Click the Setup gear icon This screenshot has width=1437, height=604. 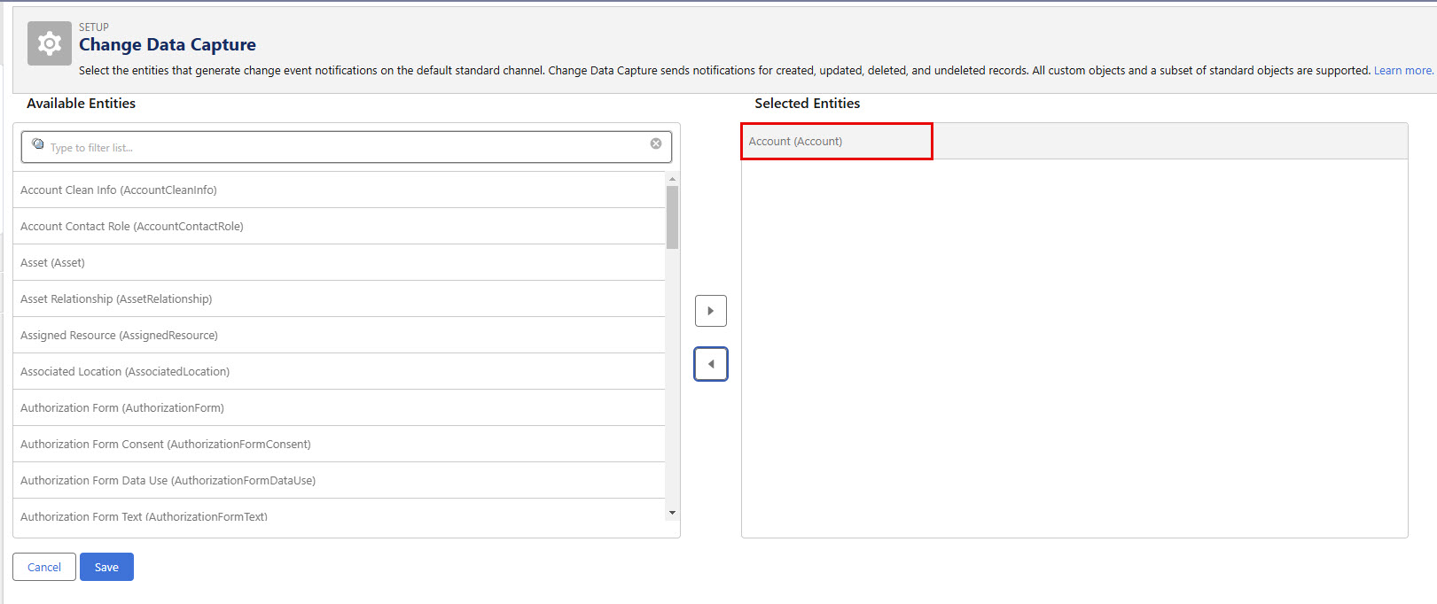coord(50,43)
